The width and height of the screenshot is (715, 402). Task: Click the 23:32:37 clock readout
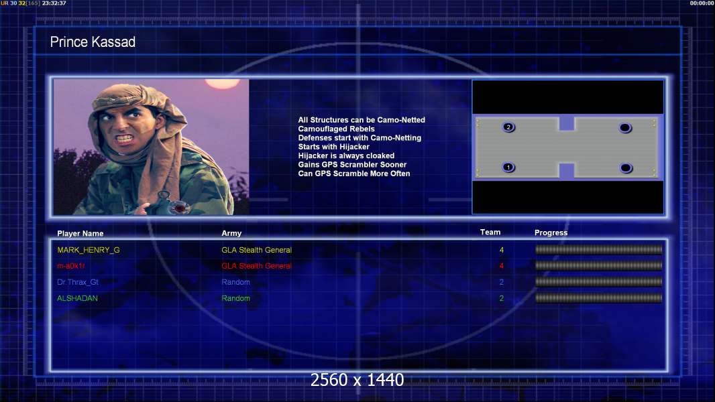[x=54, y=3]
